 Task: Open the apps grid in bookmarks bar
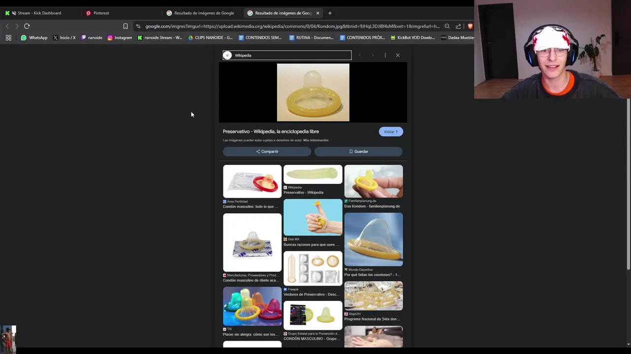[x=8, y=37]
